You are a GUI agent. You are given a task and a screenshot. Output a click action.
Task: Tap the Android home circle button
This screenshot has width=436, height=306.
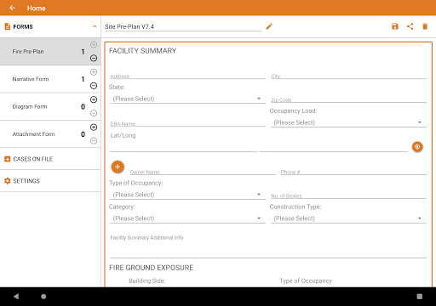tap(43, 297)
